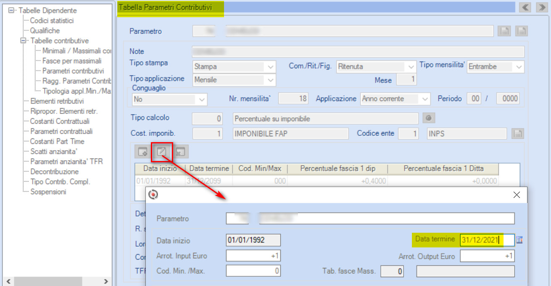Open the Tipo applicazione dropdown
The height and width of the screenshot is (286, 551).
270,80
